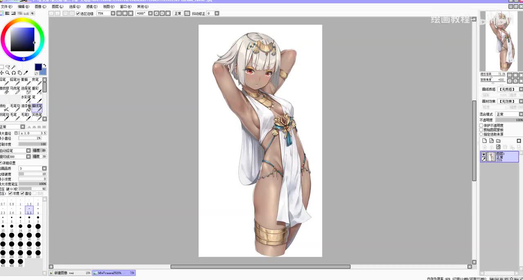Click the canvas horizontal scrollbar
Viewport: 523px width, 280px height.
(260, 267)
